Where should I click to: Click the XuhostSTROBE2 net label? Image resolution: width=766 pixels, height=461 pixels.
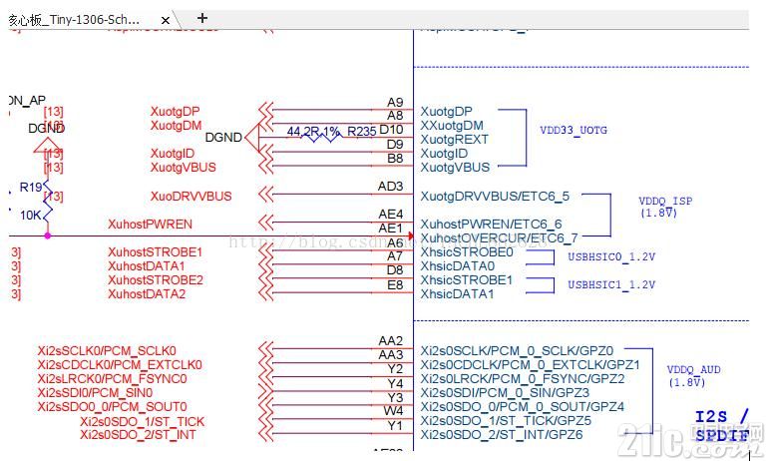click(156, 280)
